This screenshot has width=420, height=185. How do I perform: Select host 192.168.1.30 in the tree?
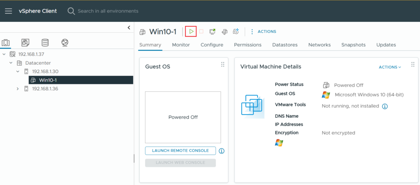pyautogui.click(x=45, y=71)
